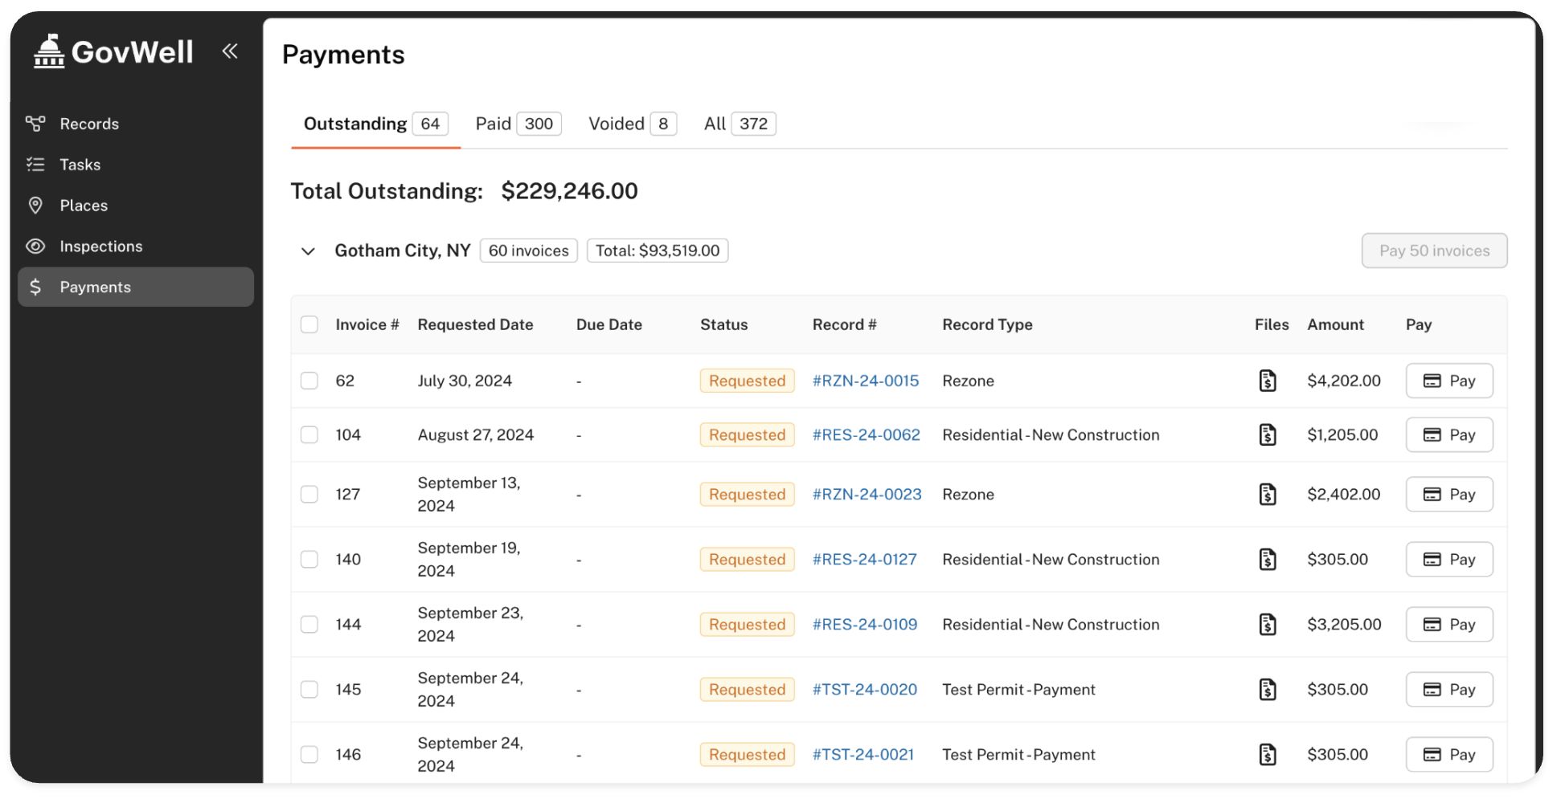Open Places in the sidebar

point(83,206)
